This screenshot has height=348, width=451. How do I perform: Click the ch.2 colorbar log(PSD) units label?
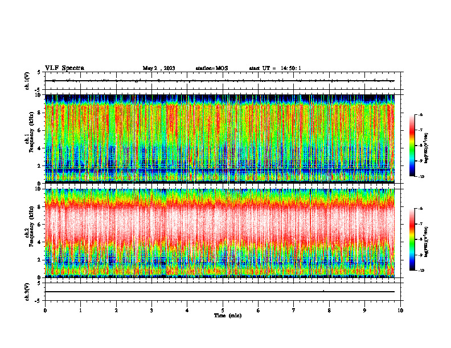427,241
